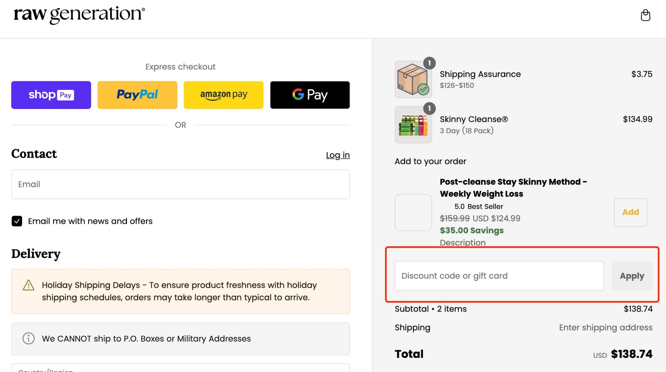Screen dimensions: 666x372
Task: Click the Discount code or gift card field
Action: point(499,275)
